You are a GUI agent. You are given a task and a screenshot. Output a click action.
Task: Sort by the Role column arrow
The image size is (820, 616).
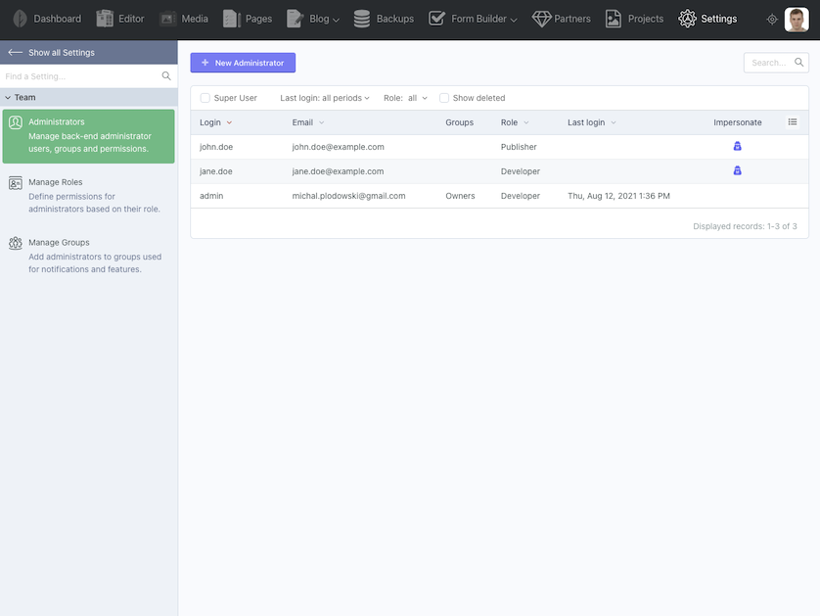point(526,122)
